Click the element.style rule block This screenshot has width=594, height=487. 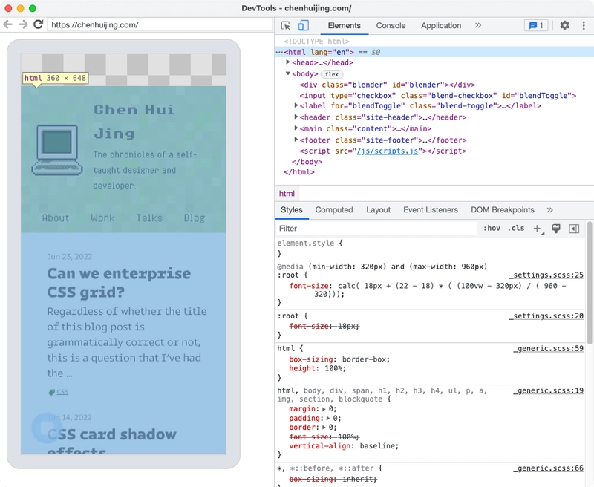pos(431,248)
